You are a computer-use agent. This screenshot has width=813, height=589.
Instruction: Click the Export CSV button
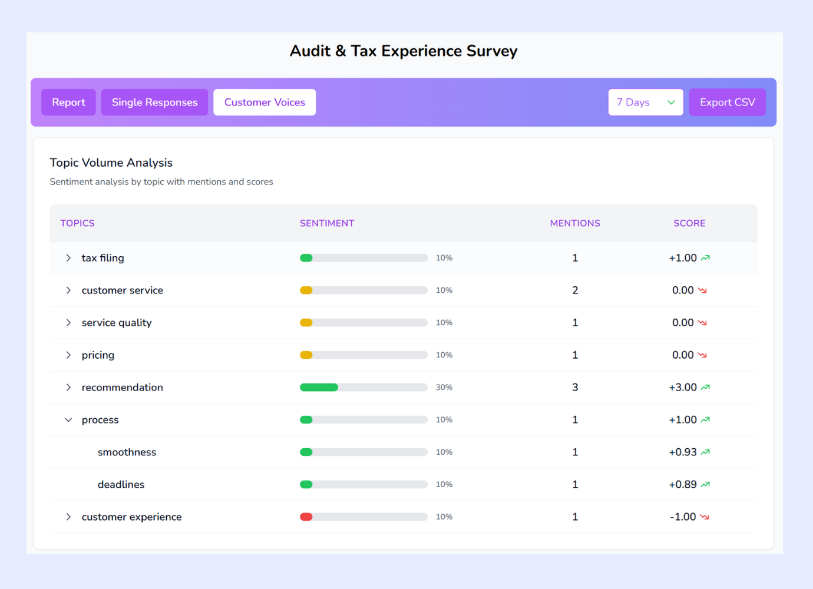[x=727, y=102]
